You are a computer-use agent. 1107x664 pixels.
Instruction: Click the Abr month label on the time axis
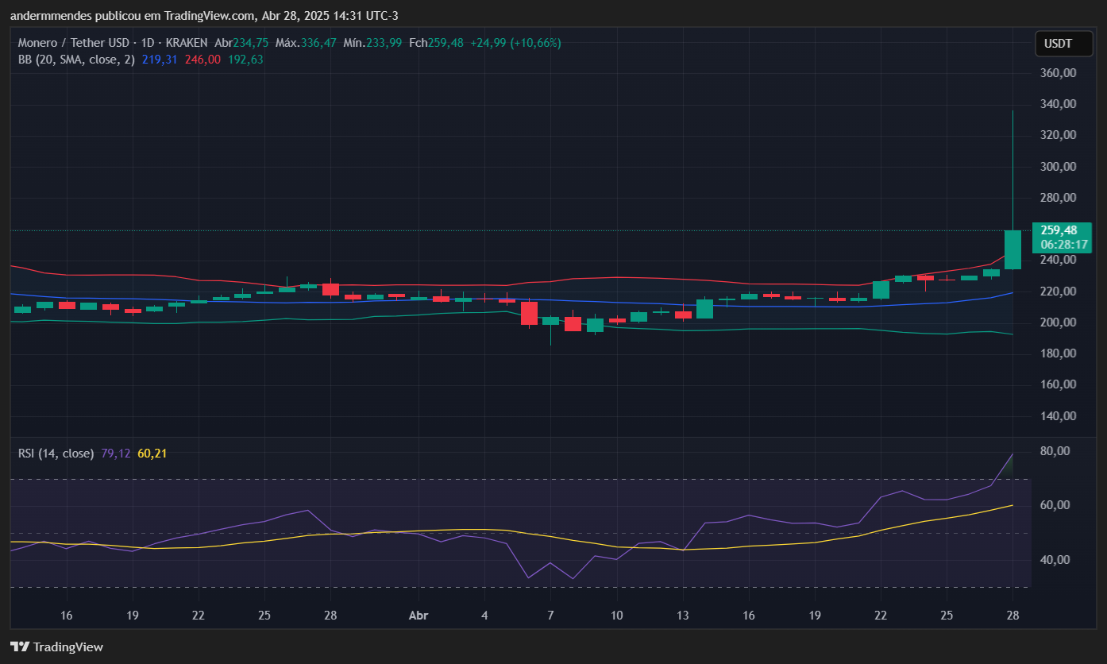pos(418,616)
